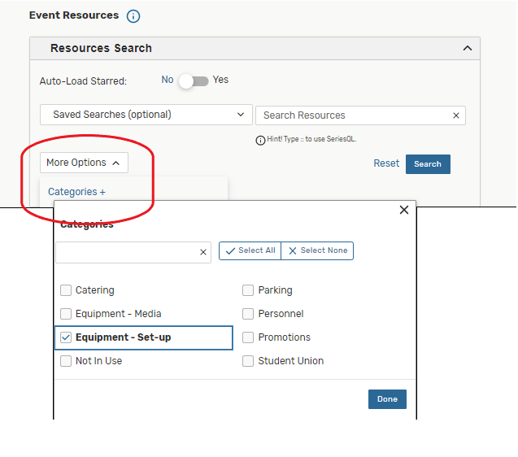The image size is (518, 457).
Task: Tick the Student Union checkbox
Action: tap(248, 361)
